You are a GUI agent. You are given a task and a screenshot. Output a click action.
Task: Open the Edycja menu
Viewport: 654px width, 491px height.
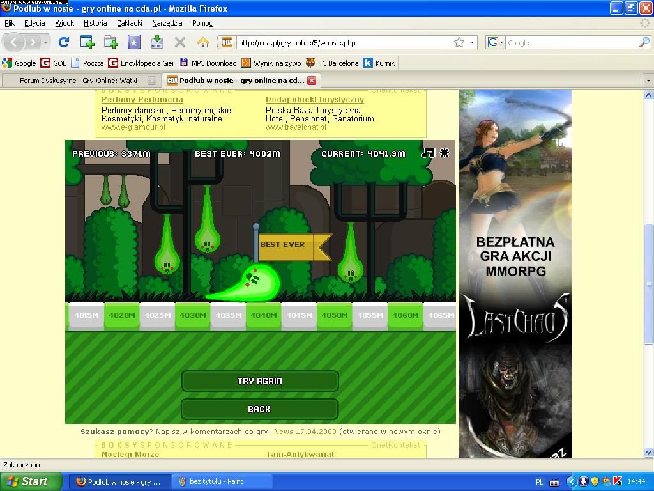click(x=34, y=23)
